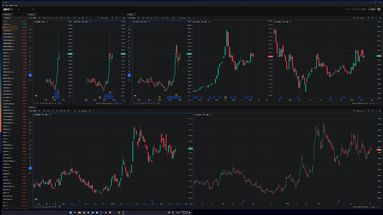Click the Indicators button in bottom chart toolbar
This screenshot has height=215, width=383.
pyautogui.click(x=83, y=111)
